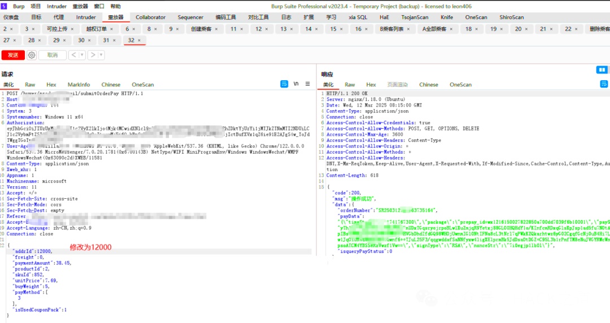Expand the forward history dropdown arrow

pos(101,55)
